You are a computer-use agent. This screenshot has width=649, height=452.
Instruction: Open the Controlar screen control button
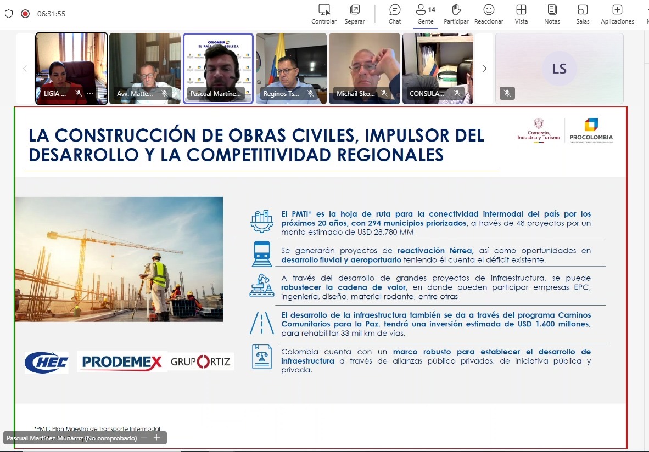[x=323, y=14]
